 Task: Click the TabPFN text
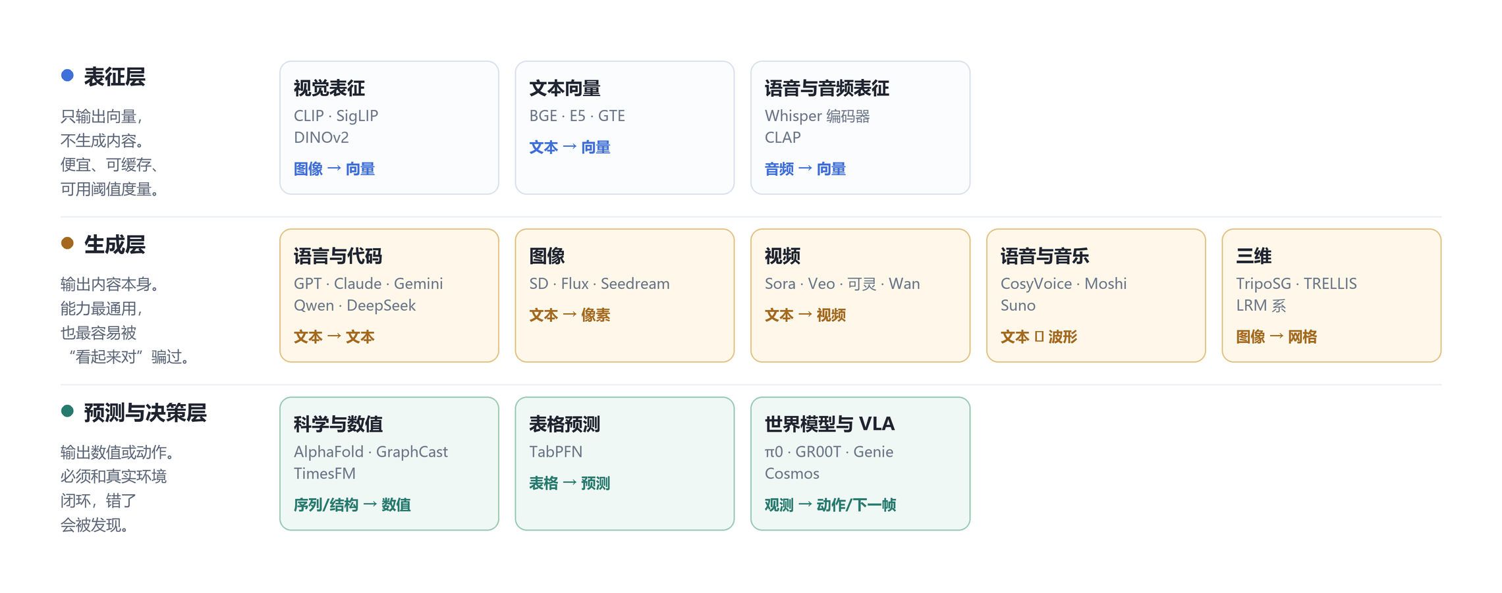pyautogui.click(x=556, y=451)
